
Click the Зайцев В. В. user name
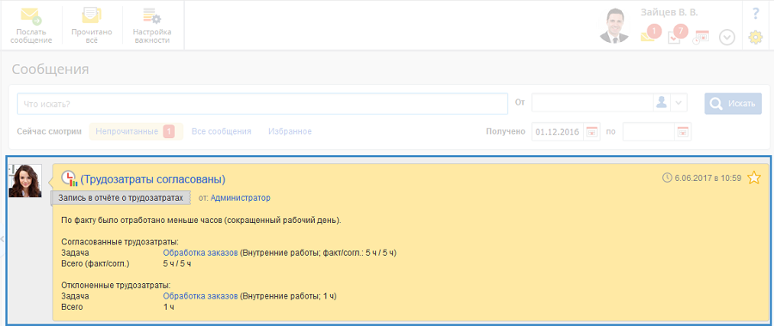(669, 13)
